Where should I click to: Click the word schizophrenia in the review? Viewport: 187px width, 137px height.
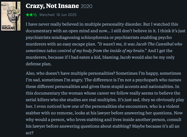(95, 37)
